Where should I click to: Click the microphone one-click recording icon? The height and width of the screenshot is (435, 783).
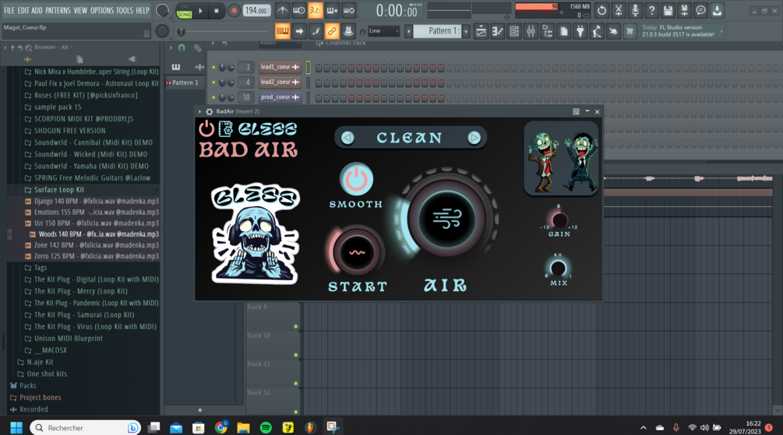point(635,10)
